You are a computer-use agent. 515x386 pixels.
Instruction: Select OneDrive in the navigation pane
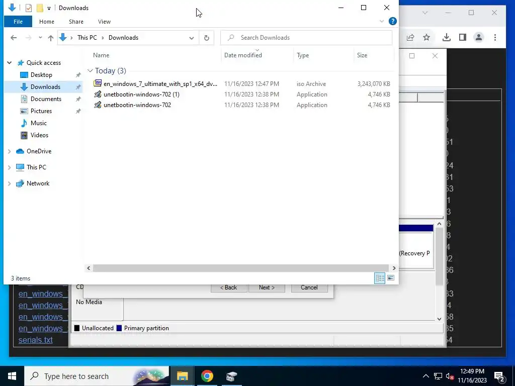pos(39,151)
